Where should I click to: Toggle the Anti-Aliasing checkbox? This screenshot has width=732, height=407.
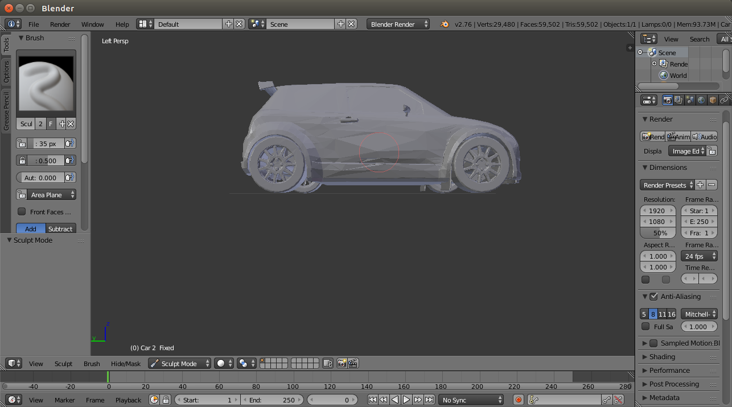[654, 297]
